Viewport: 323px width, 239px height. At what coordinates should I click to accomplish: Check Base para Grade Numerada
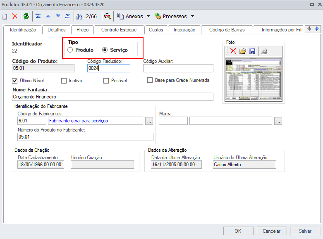[x=150, y=80]
